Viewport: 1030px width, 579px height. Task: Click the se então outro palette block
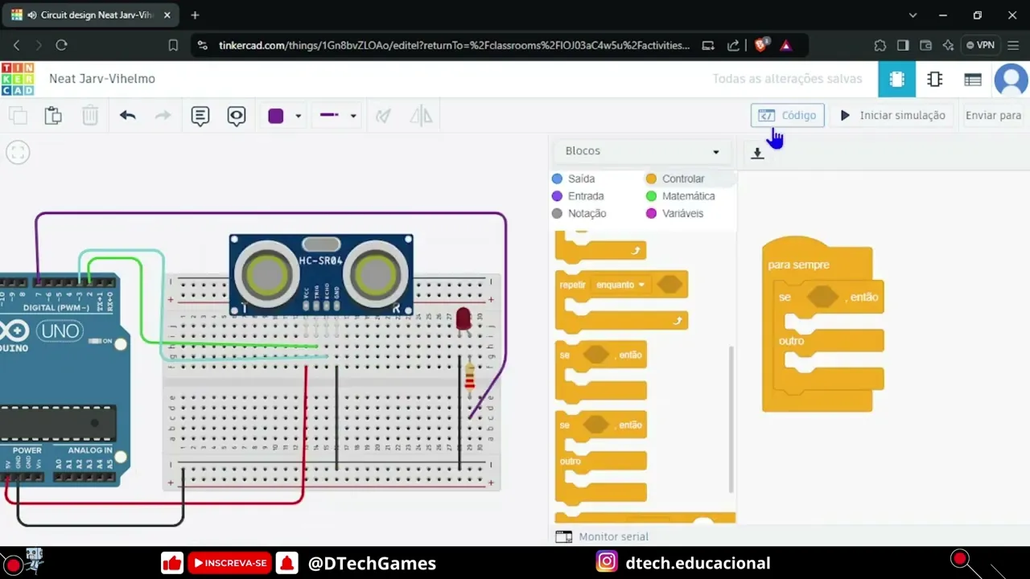[601, 456]
